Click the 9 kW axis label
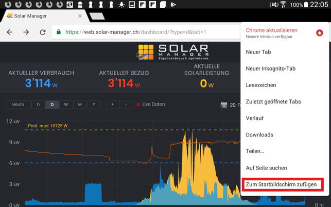 [14, 142]
